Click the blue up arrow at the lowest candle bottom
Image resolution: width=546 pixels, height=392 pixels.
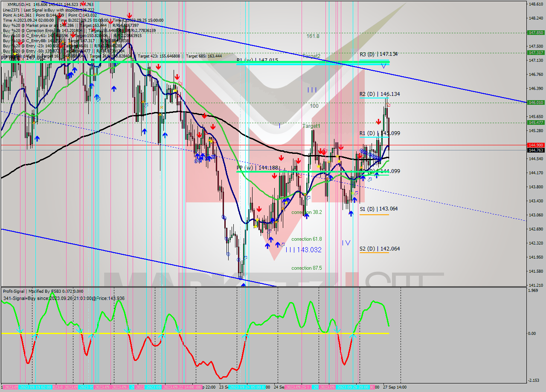243,284
